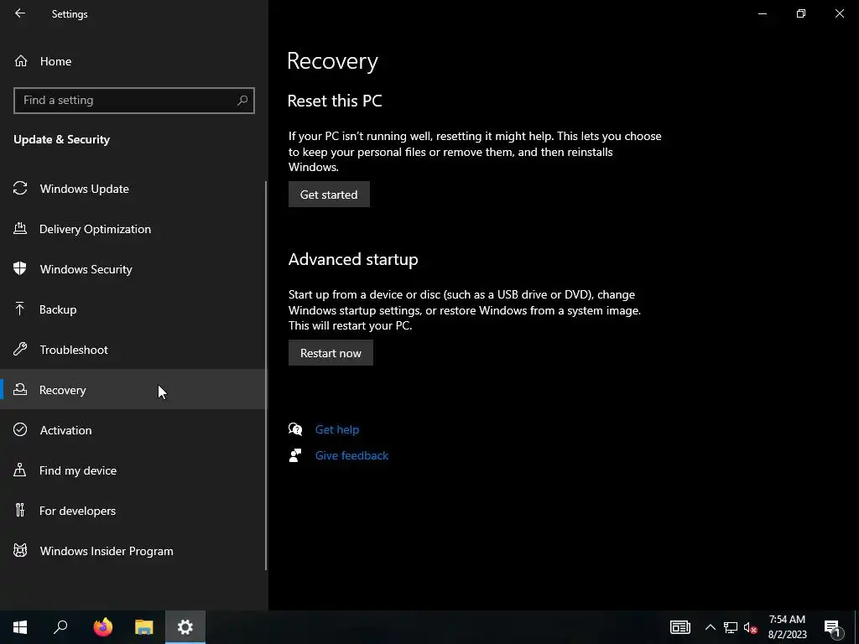
Task: Go to Settings Home
Action: pos(133,60)
